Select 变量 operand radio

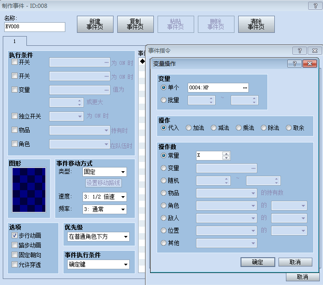tap(164, 168)
